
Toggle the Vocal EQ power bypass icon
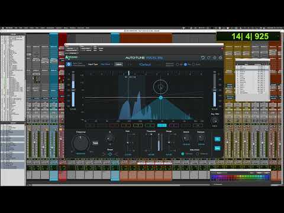pos(220,58)
